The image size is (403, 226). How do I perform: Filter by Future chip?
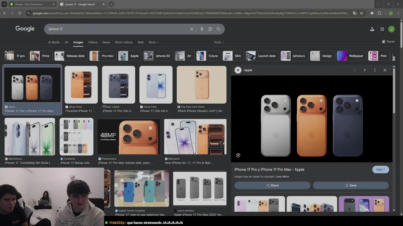coord(209,56)
